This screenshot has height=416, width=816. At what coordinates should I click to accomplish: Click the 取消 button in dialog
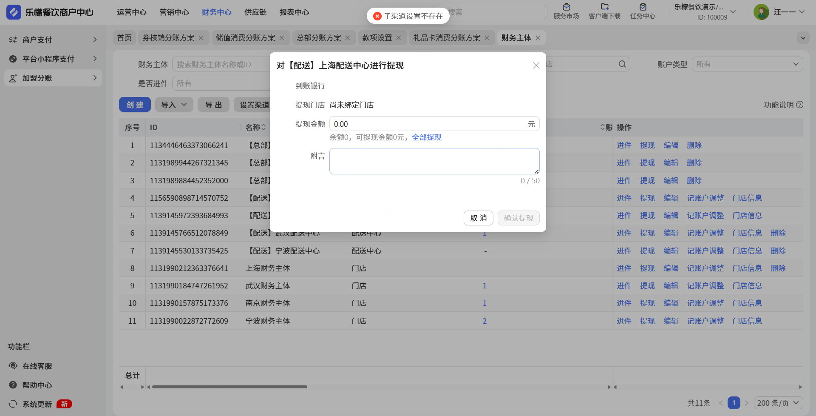click(478, 218)
